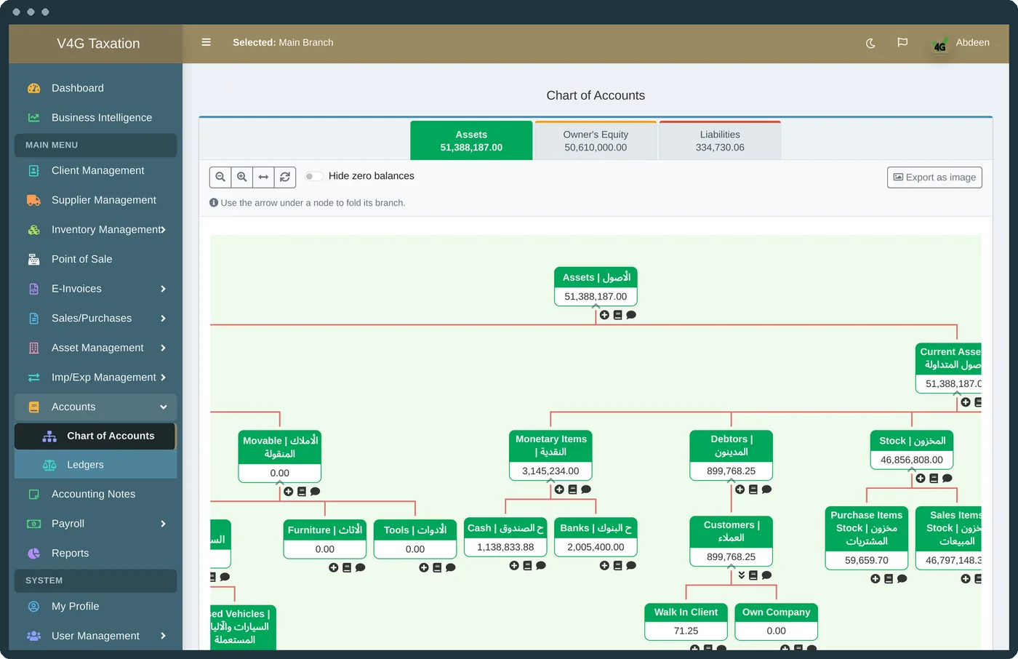Viewport: 1018px width, 659px height.
Task: Open the Dashboard page
Action: [96, 88]
